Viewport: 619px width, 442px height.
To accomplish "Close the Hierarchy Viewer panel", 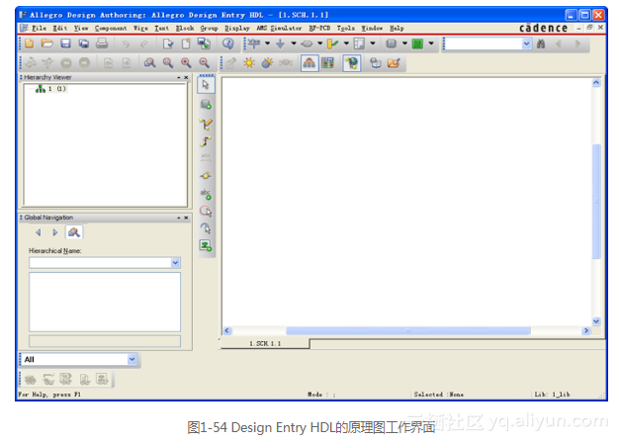I will 186,77.
